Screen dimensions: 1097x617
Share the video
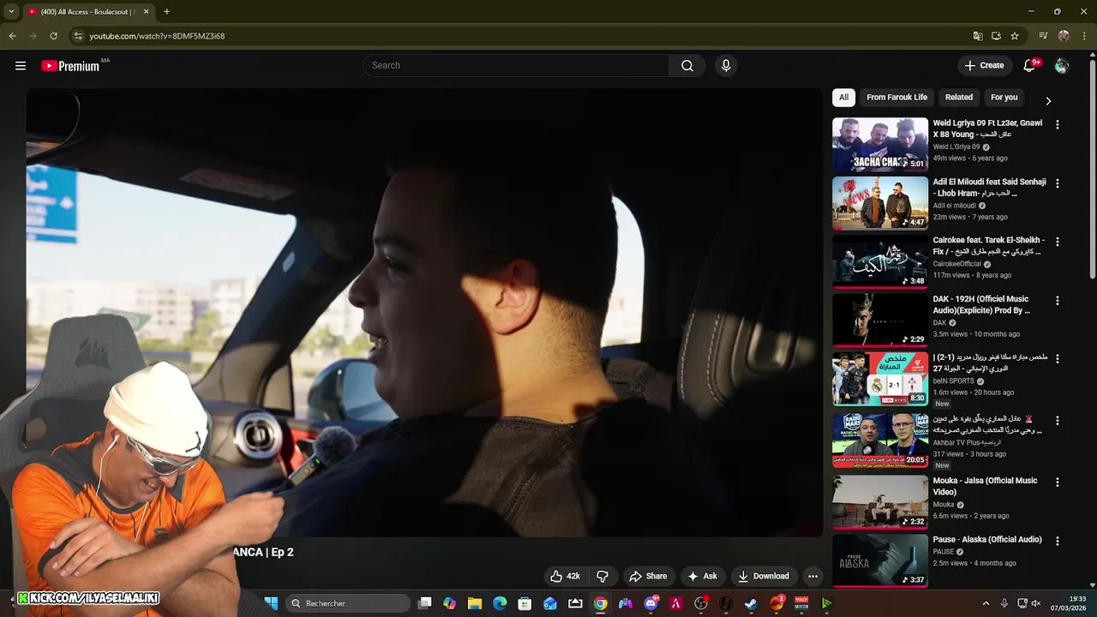click(647, 576)
